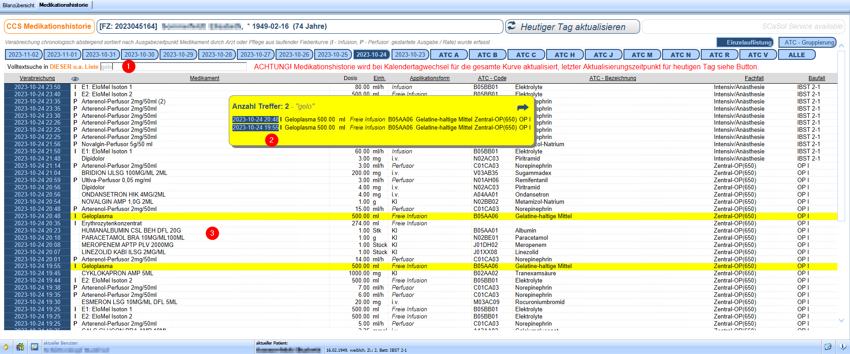This screenshot has height=354, width=850.
Task: Open day tab 2023-10-25
Action: coord(333,54)
